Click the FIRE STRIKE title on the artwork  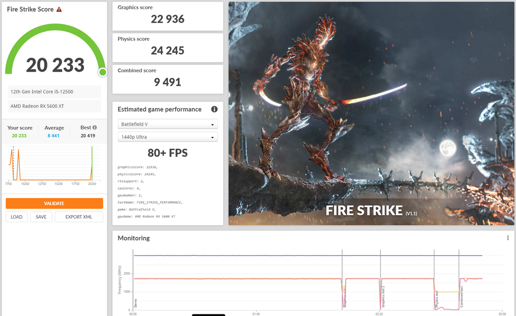coord(364,211)
